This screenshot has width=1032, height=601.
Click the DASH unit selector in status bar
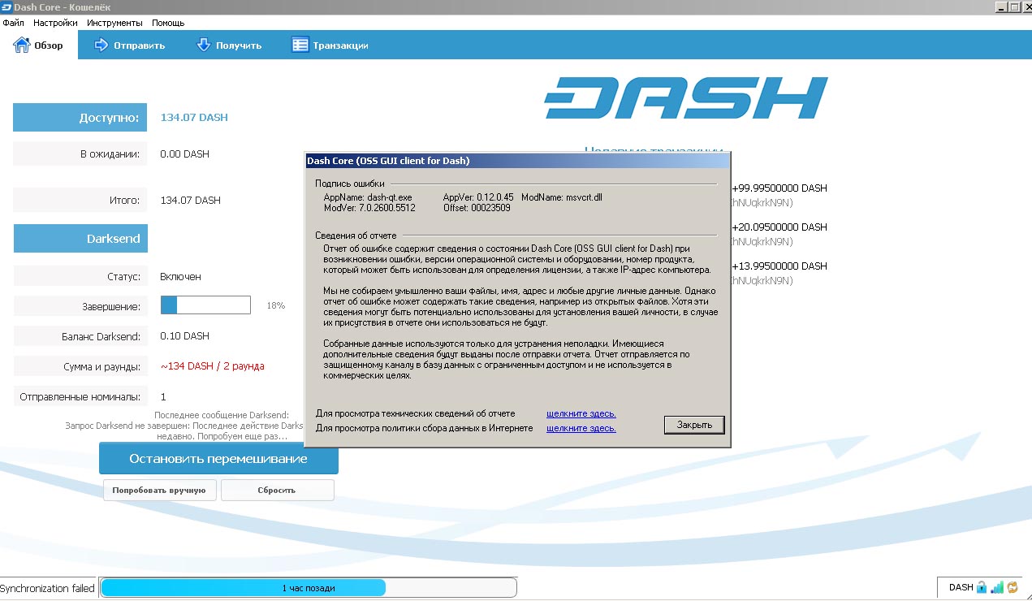tap(961, 587)
